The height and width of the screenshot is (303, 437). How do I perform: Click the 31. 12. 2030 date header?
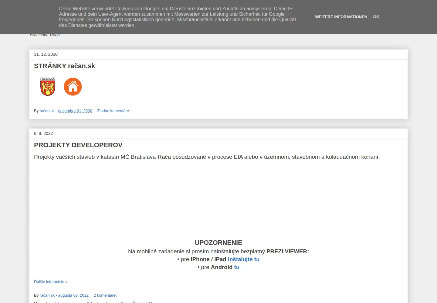coord(46,54)
